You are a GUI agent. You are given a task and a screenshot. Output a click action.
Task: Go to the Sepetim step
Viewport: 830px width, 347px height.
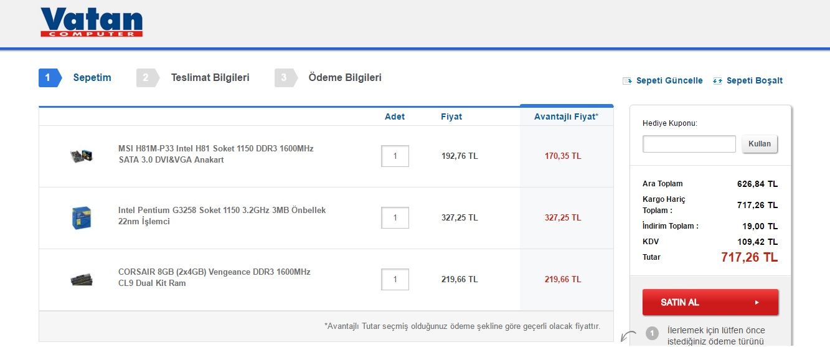pos(92,78)
